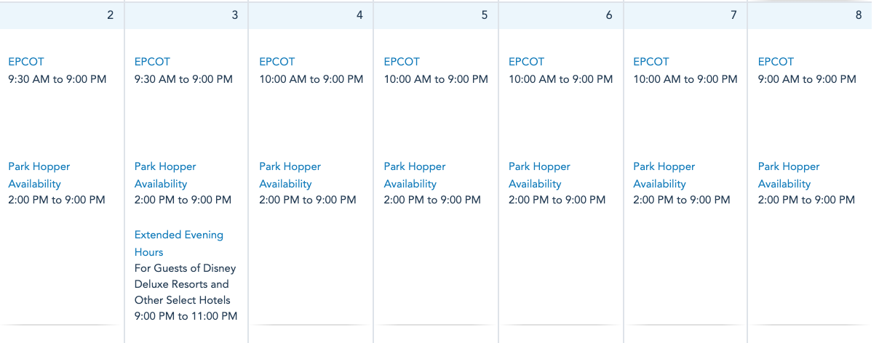Click Park Hopper Availability on day 3
This screenshot has width=879, height=343.
pos(165,175)
